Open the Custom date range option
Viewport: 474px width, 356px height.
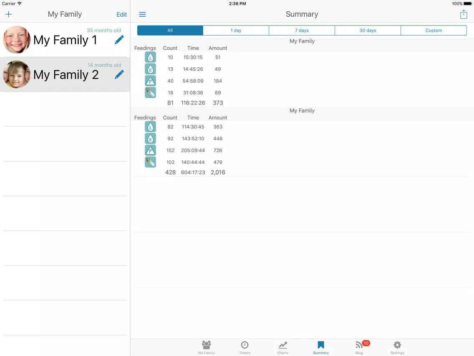pos(434,31)
